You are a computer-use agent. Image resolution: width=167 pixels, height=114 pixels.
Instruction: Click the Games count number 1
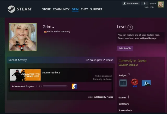pos(128,97)
